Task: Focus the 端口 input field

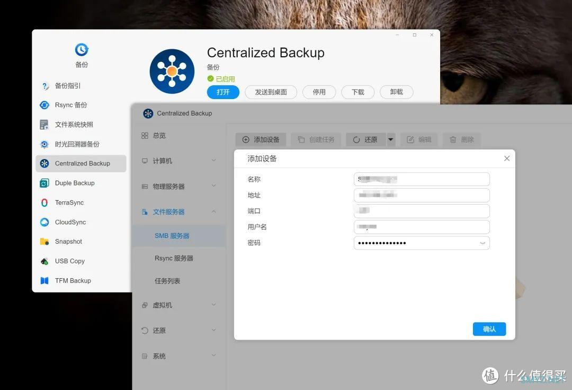Action: coord(422,211)
